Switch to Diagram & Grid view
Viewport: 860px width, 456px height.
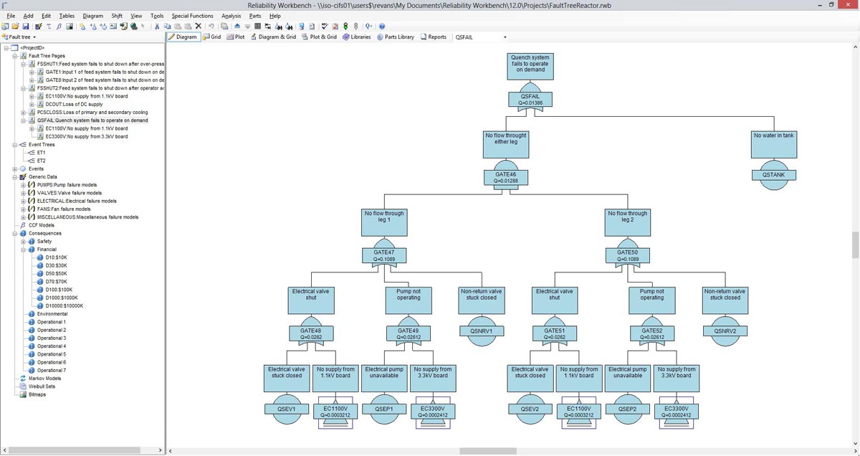(276, 37)
